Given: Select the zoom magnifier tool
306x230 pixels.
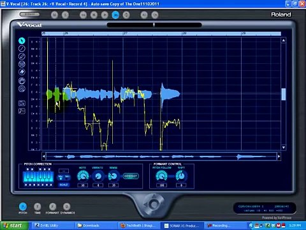Looking at the screenshot, I should click(x=22, y=89).
